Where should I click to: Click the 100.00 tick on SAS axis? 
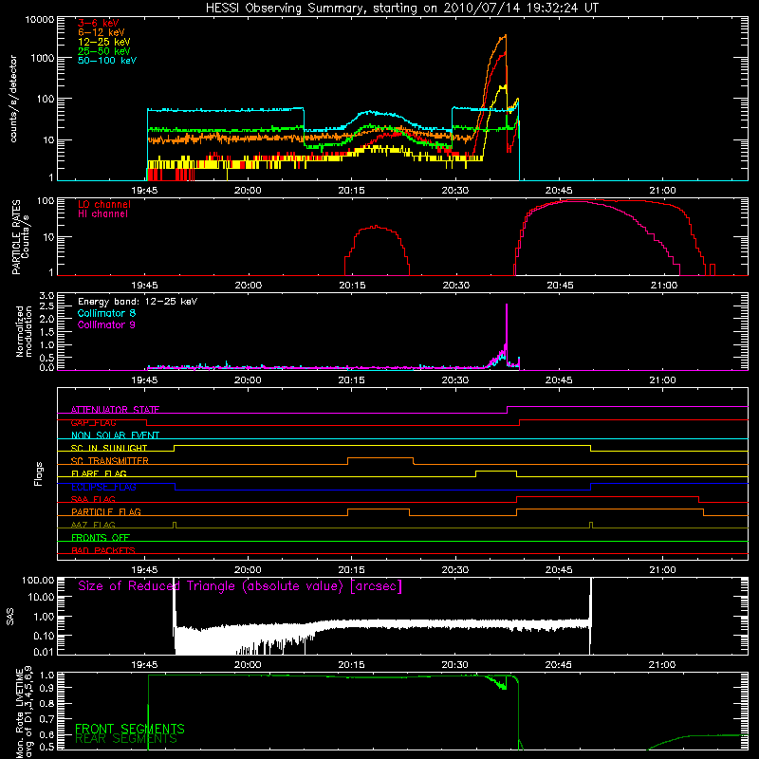point(38,580)
